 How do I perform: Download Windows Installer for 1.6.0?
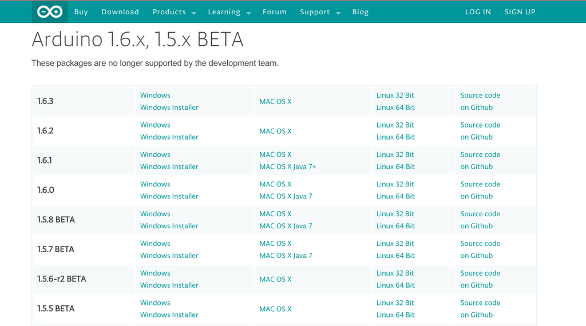[x=169, y=196]
